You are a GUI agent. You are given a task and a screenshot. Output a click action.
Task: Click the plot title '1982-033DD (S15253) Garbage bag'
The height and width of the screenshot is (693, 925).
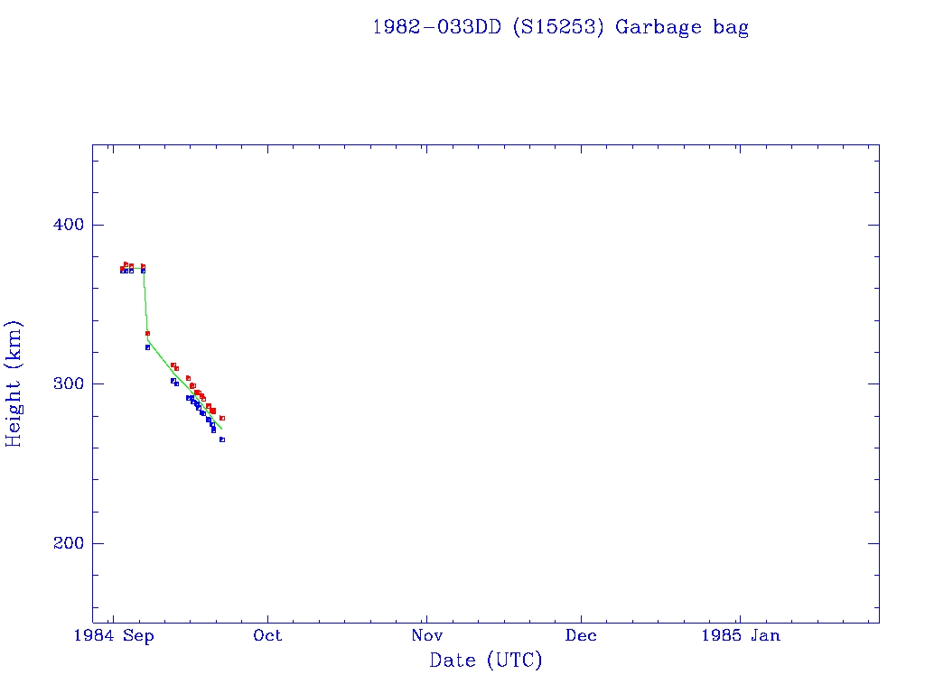(560, 27)
